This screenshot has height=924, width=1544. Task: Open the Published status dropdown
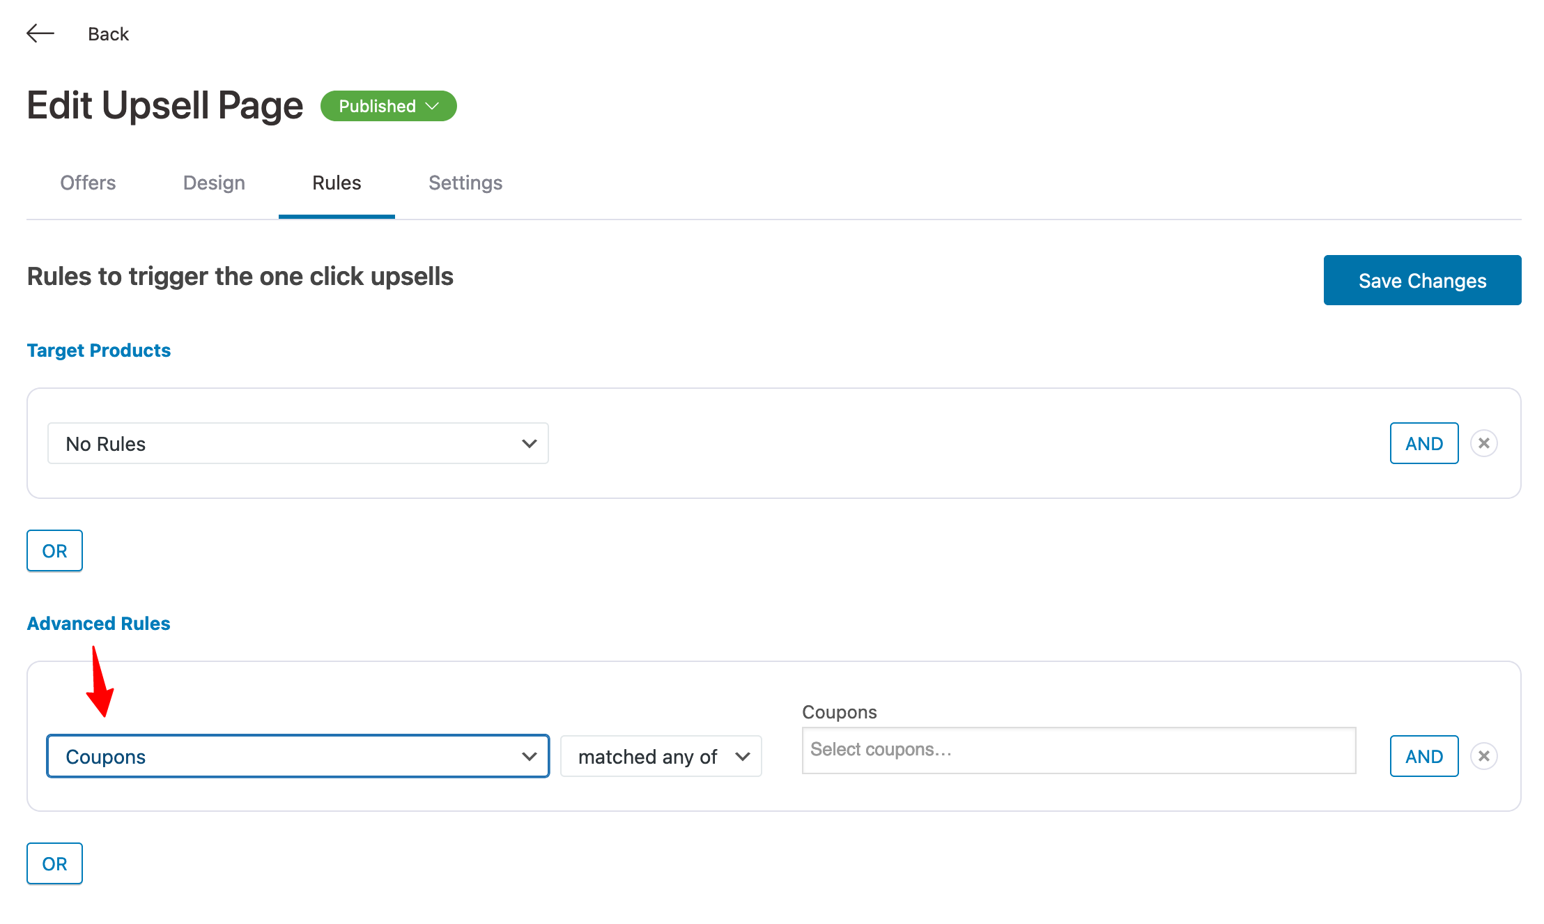388,106
